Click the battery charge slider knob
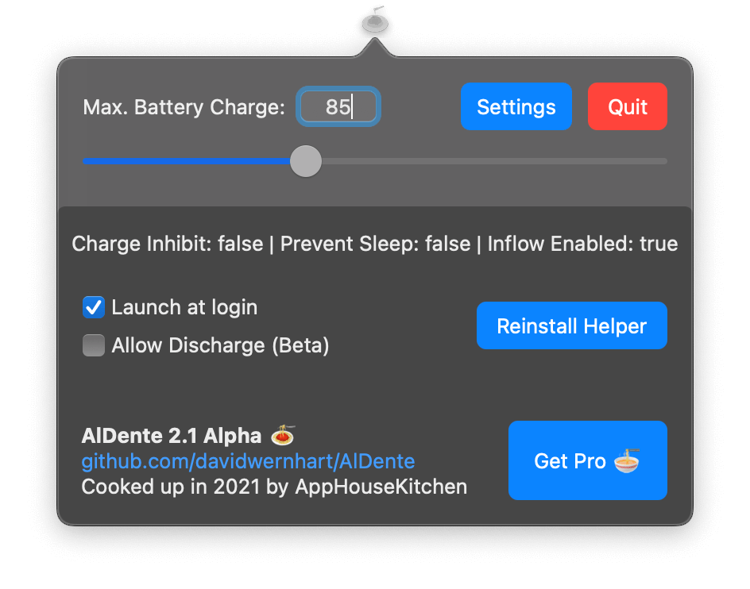The width and height of the screenshot is (750, 589). coord(306,161)
